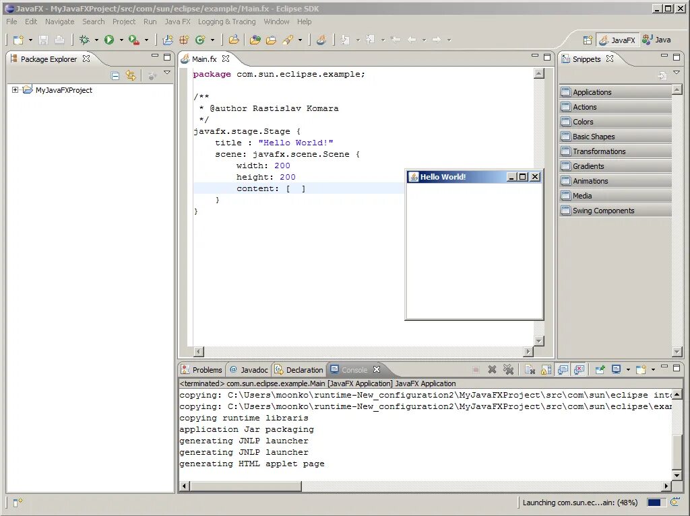Viewport: 690px width, 516px height.
Task: Open the Open Console dropdown arrow
Action: click(x=653, y=369)
